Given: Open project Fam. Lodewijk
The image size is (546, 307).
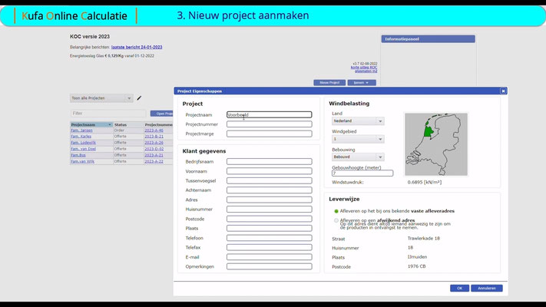Looking at the screenshot, I should pyautogui.click(x=83, y=143).
